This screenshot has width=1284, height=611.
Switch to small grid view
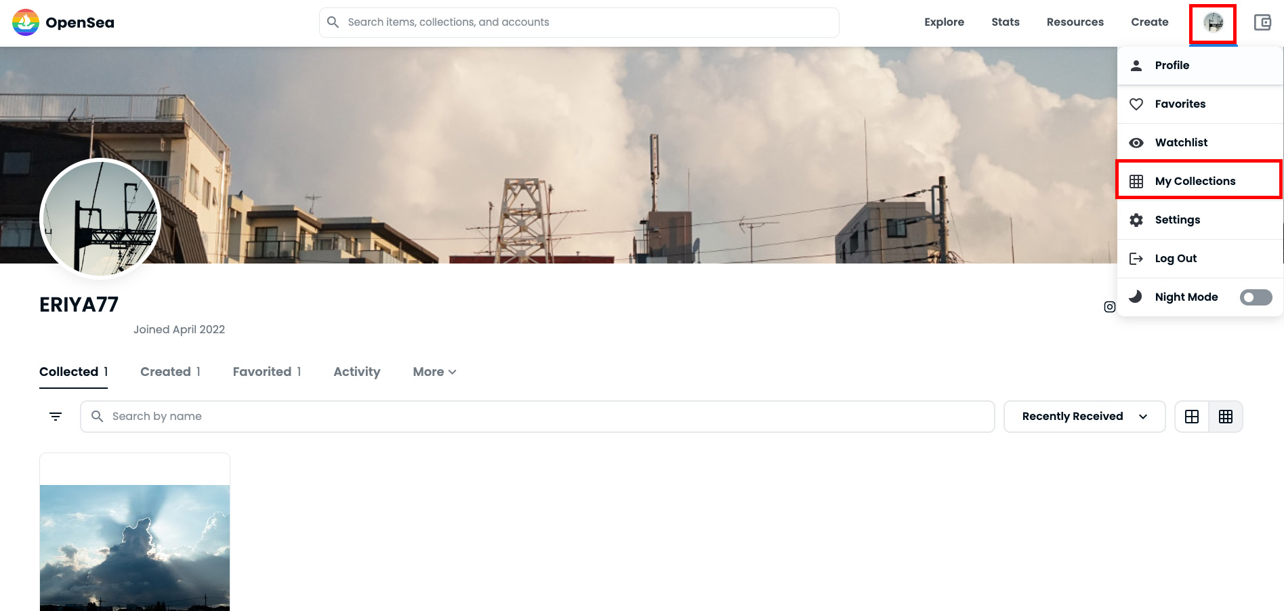click(x=1226, y=417)
